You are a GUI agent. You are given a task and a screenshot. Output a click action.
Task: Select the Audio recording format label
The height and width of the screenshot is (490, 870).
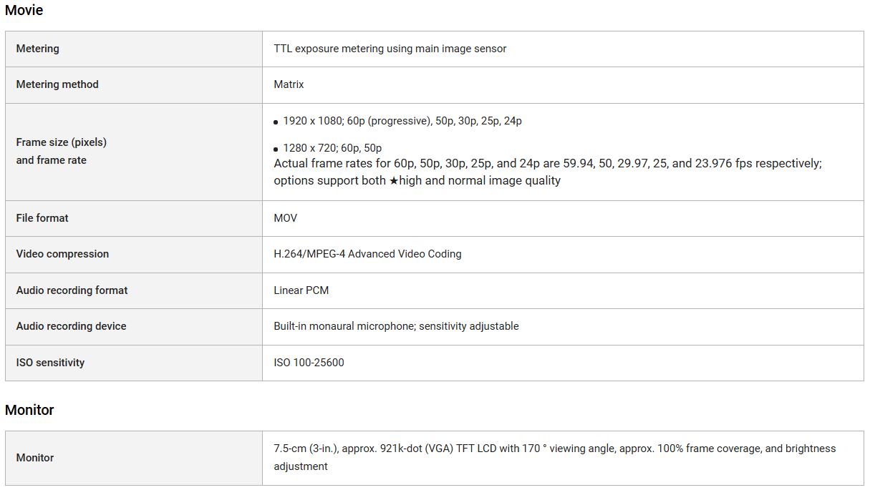(x=72, y=290)
